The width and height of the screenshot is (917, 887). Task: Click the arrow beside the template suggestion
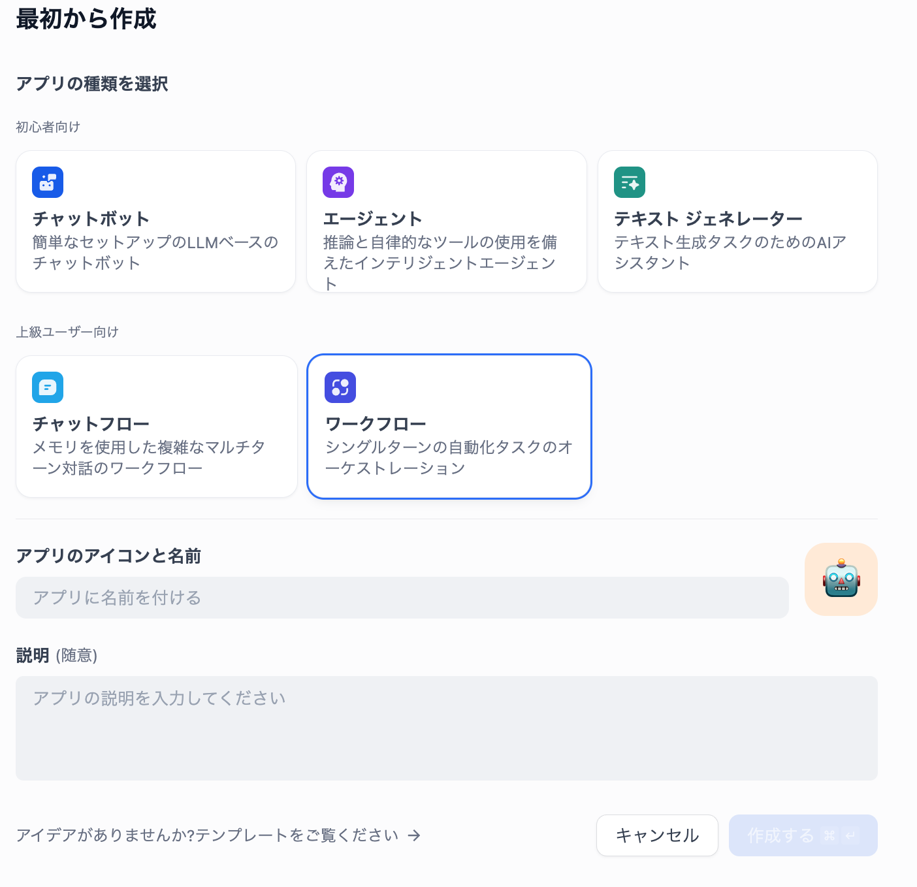coord(414,835)
